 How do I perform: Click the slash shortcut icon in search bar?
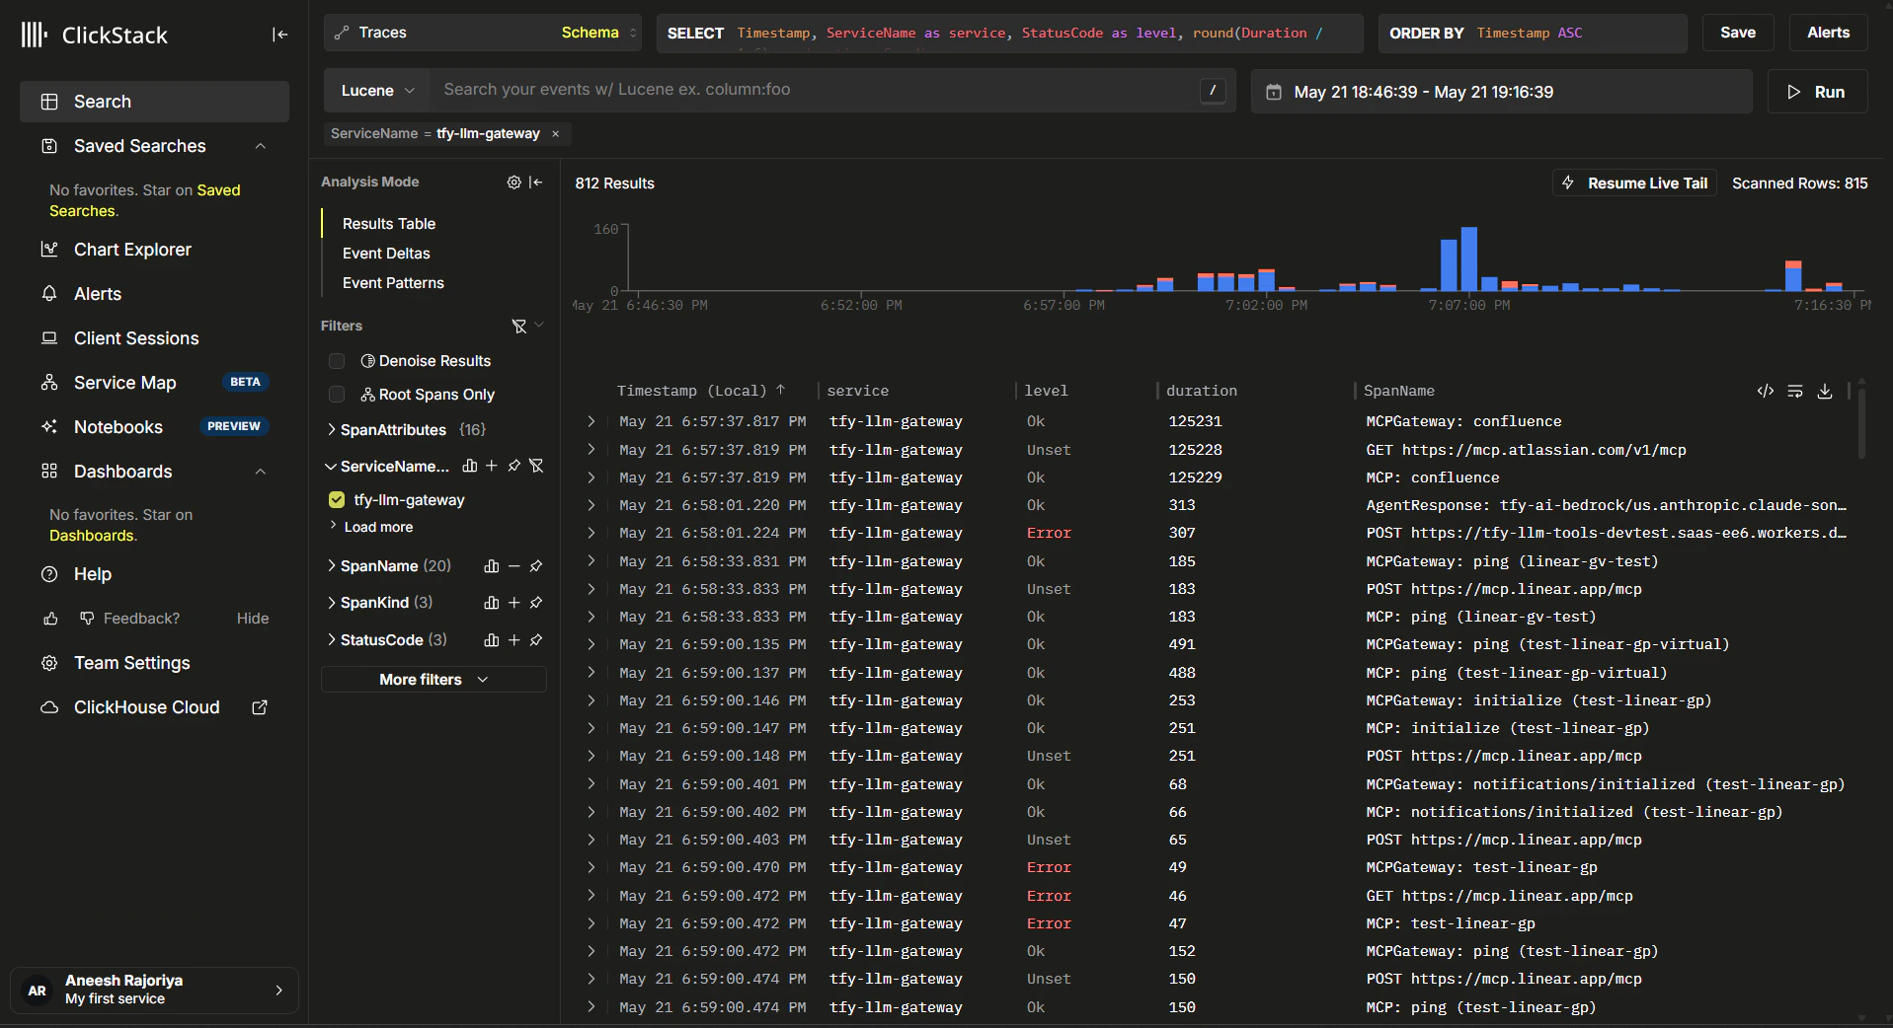click(1213, 91)
